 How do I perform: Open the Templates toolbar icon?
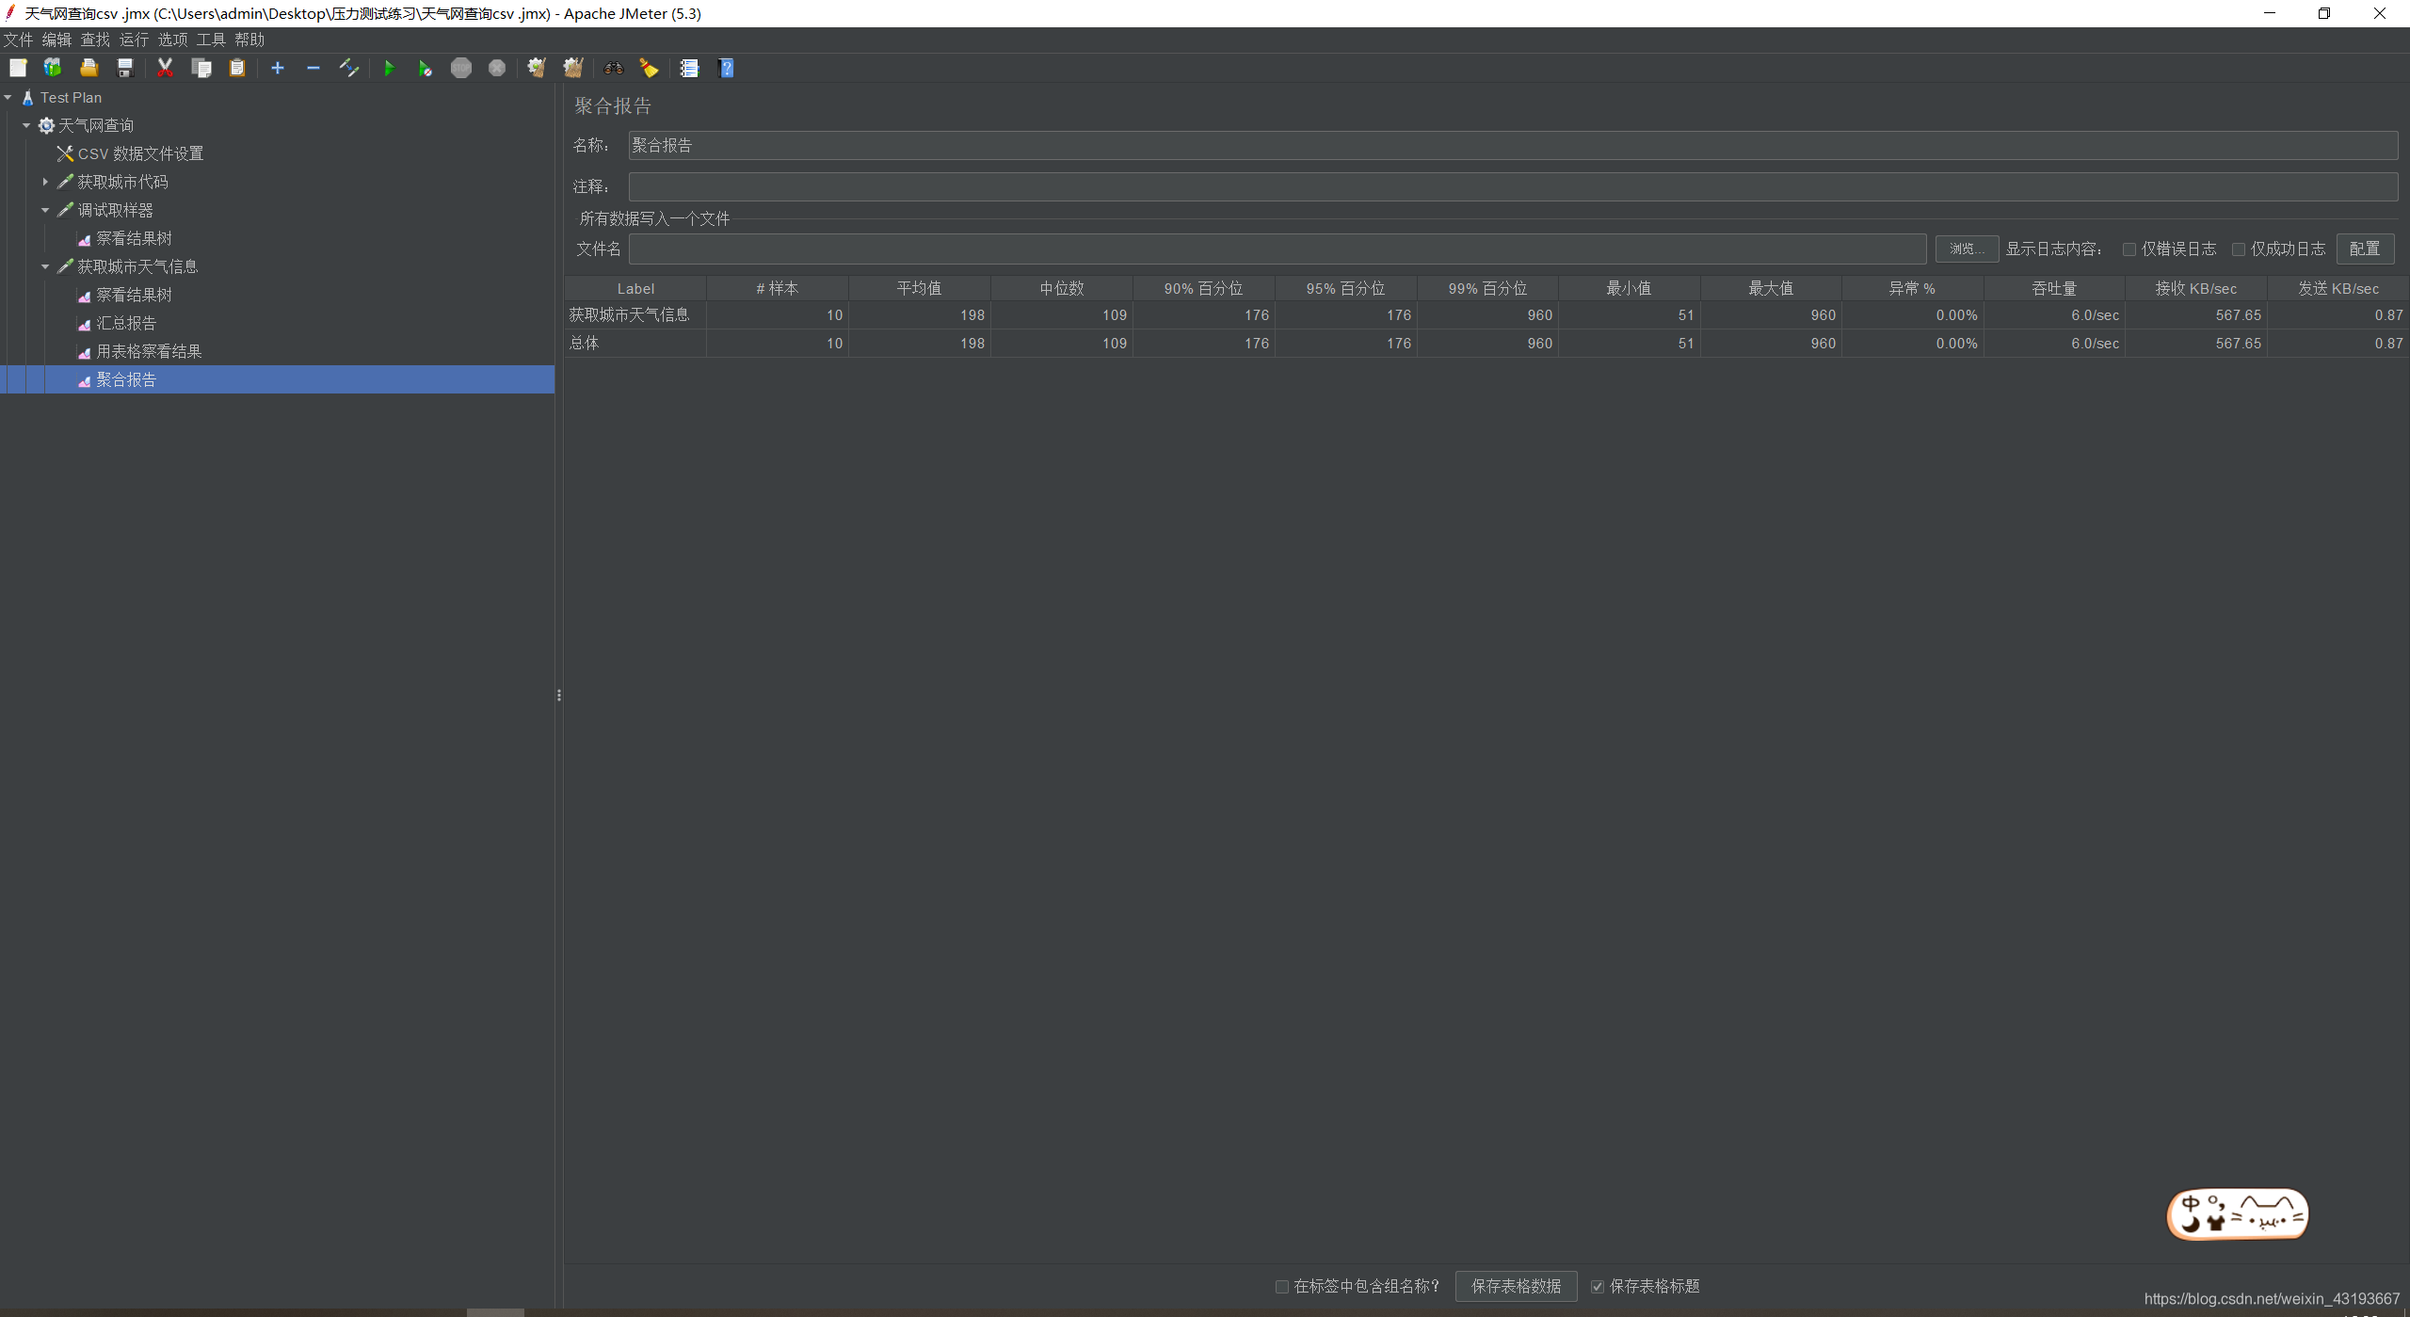(x=53, y=68)
